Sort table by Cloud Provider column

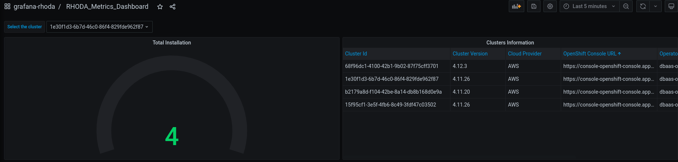(525, 54)
